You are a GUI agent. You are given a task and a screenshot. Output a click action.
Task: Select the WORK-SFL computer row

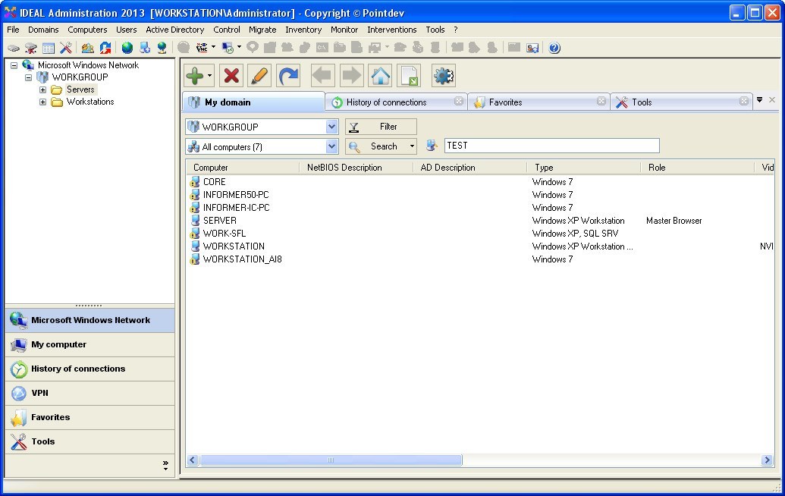coord(481,234)
